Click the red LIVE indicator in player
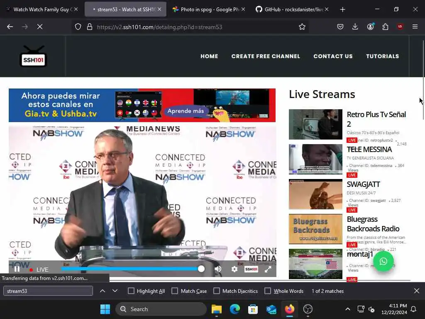 coord(39,270)
